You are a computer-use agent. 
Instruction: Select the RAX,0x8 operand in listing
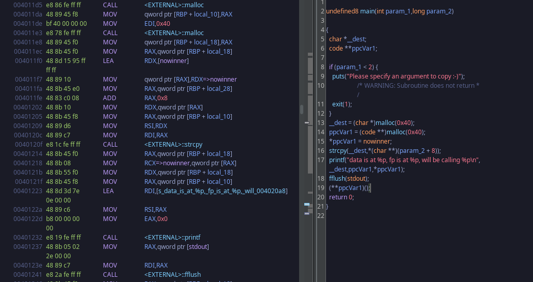(156, 98)
